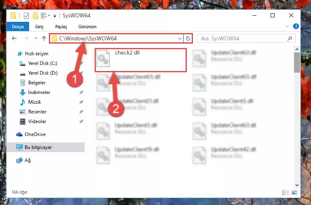This screenshot has height=205, width=311.
Task: Open Videolar in the sidebar
Action: click(x=33, y=121)
